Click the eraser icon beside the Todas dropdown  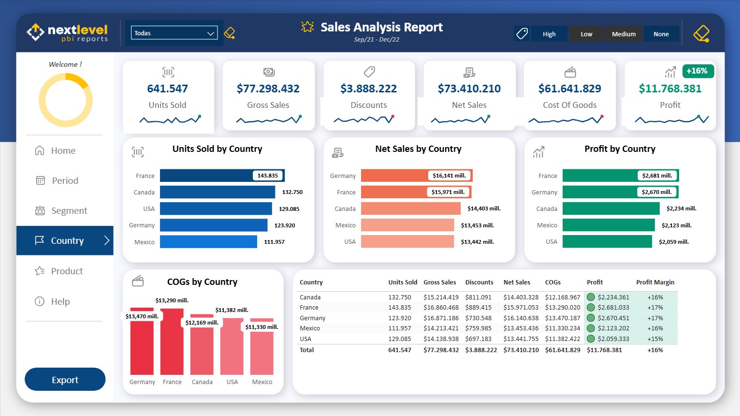[x=230, y=33]
